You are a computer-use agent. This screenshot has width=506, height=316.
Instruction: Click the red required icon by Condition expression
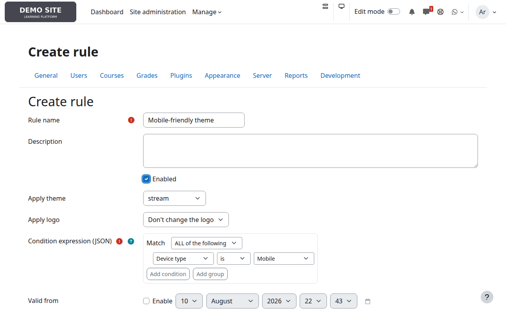pyautogui.click(x=119, y=241)
